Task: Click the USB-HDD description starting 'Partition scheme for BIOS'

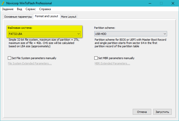Action: [x=130, y=43]
